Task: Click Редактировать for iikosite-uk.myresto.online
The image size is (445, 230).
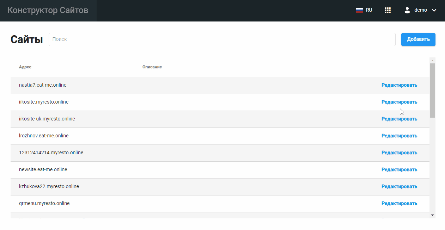Action: pos(399,119)
